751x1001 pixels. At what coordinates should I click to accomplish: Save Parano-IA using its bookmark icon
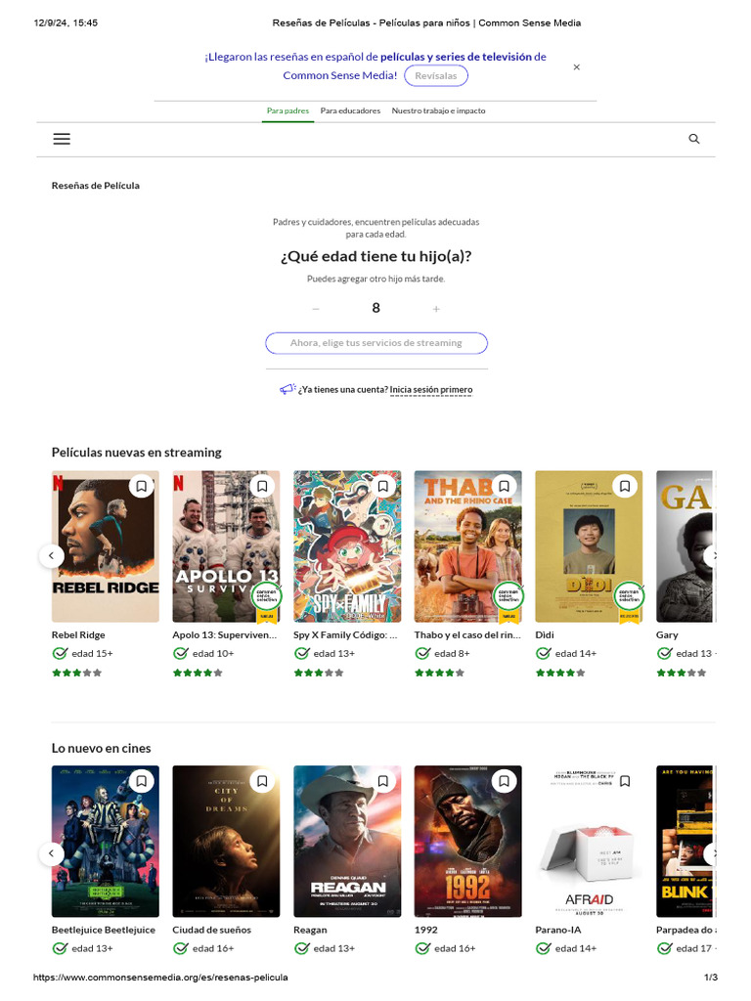(625, 781)
